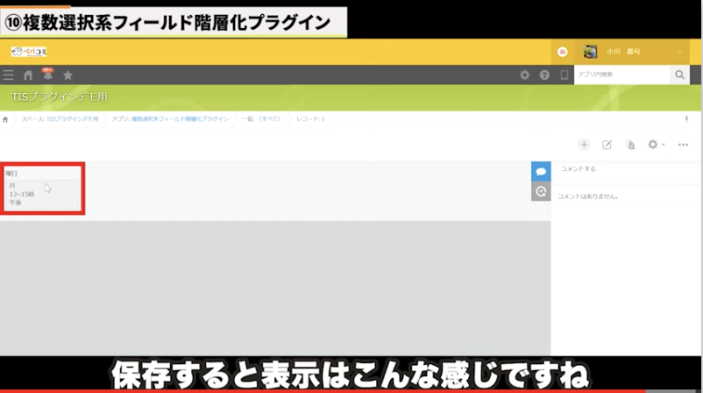
Task: Expand the app settings gear dropdown
Action: coord(655,144)
